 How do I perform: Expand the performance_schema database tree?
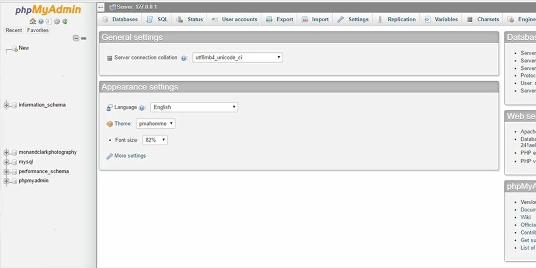(x=6, y=172)
